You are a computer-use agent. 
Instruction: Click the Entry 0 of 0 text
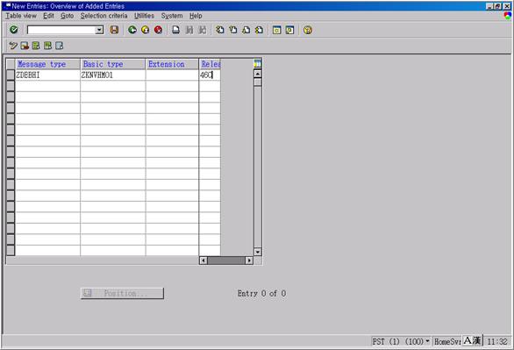point(261,293)
